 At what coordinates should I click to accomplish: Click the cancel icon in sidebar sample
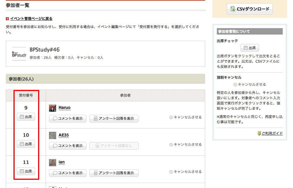[x=235, y=85]
